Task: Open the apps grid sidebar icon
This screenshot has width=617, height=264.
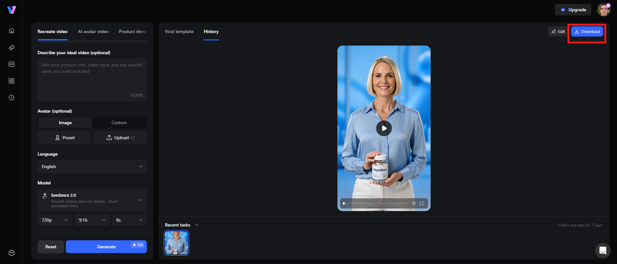Action: click(x=12, y=81)
